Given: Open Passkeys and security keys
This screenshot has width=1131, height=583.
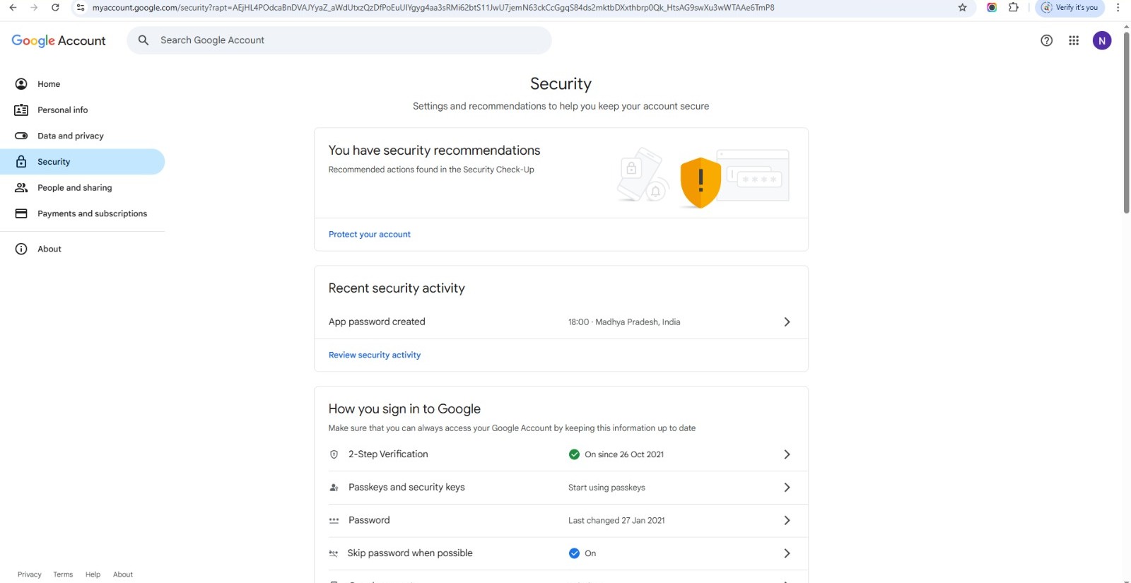Looking at the screenshot, I should pos(561,488).
